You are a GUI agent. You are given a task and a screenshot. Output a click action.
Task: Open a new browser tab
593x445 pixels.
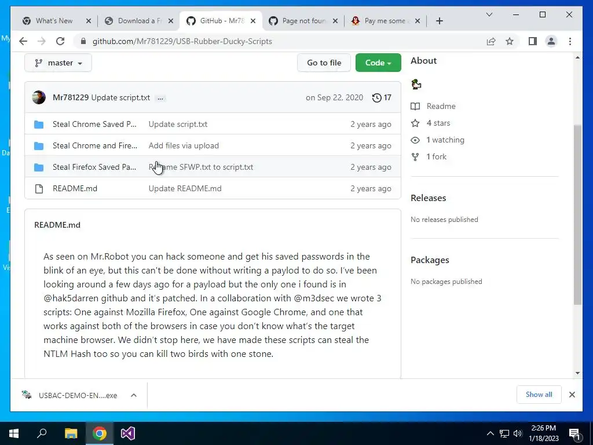(x=439, y=21)
